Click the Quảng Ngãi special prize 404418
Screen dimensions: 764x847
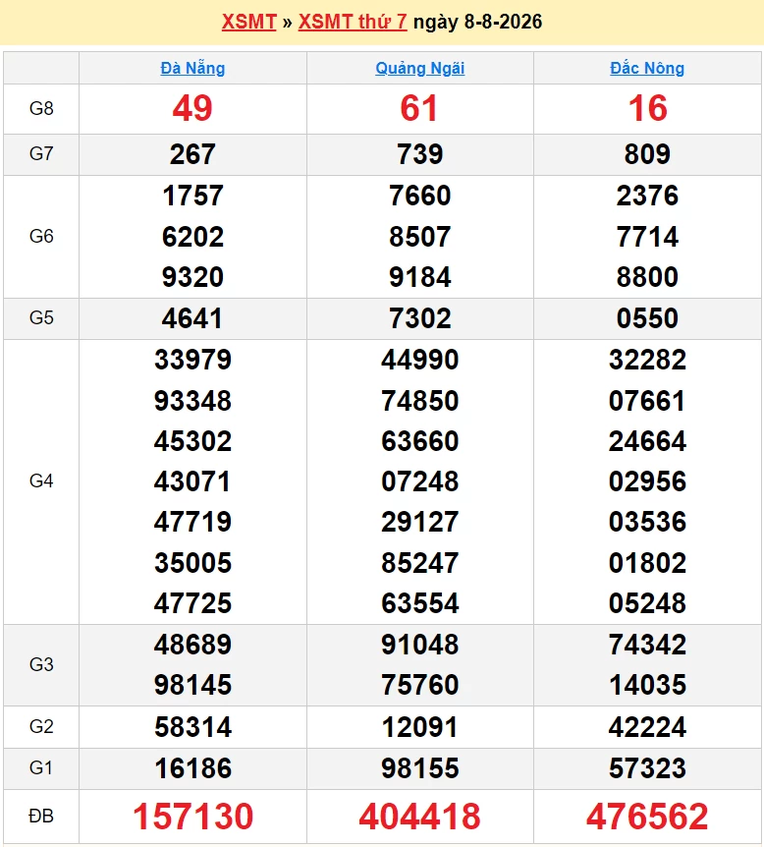pos(420,817)
